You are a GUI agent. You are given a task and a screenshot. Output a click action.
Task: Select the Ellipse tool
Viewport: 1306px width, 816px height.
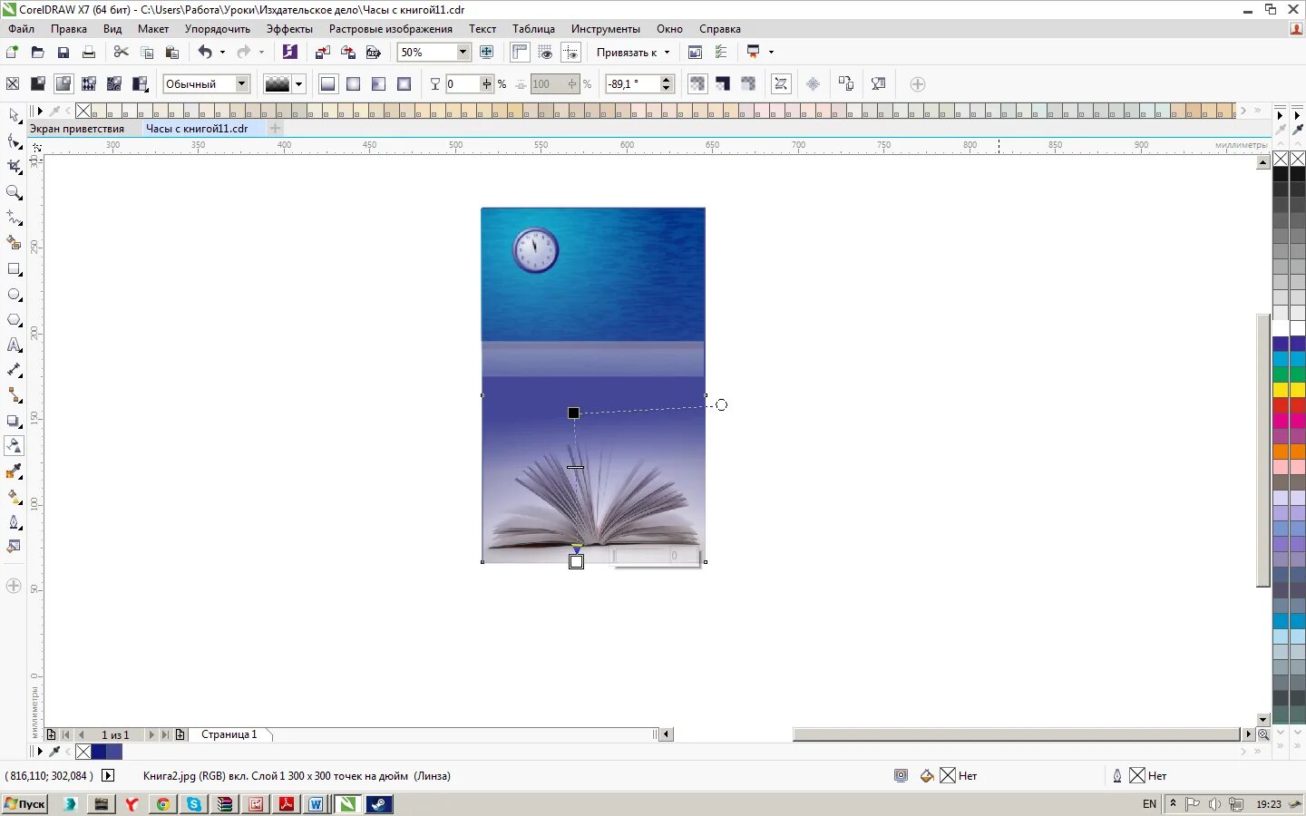tap(14, 295)
